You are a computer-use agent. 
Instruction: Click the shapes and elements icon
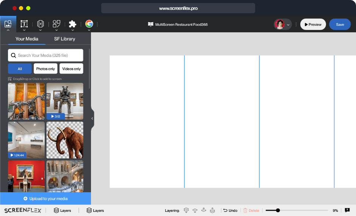point(56,23)
